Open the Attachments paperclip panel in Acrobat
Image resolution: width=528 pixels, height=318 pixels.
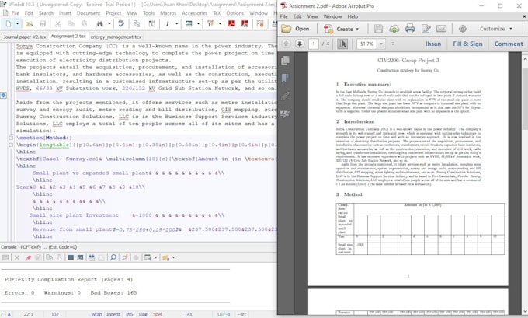click(x=285, y=96)
